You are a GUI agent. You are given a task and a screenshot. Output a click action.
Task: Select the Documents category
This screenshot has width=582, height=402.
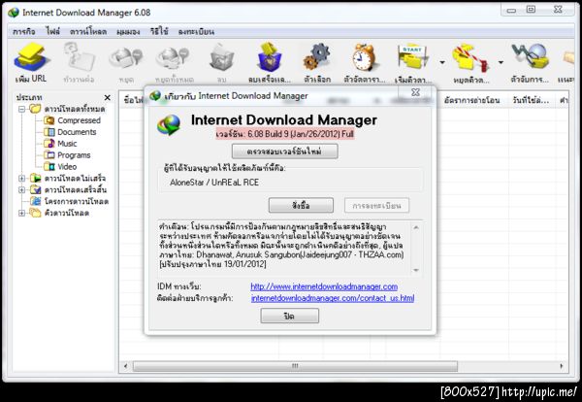[77, 132]
